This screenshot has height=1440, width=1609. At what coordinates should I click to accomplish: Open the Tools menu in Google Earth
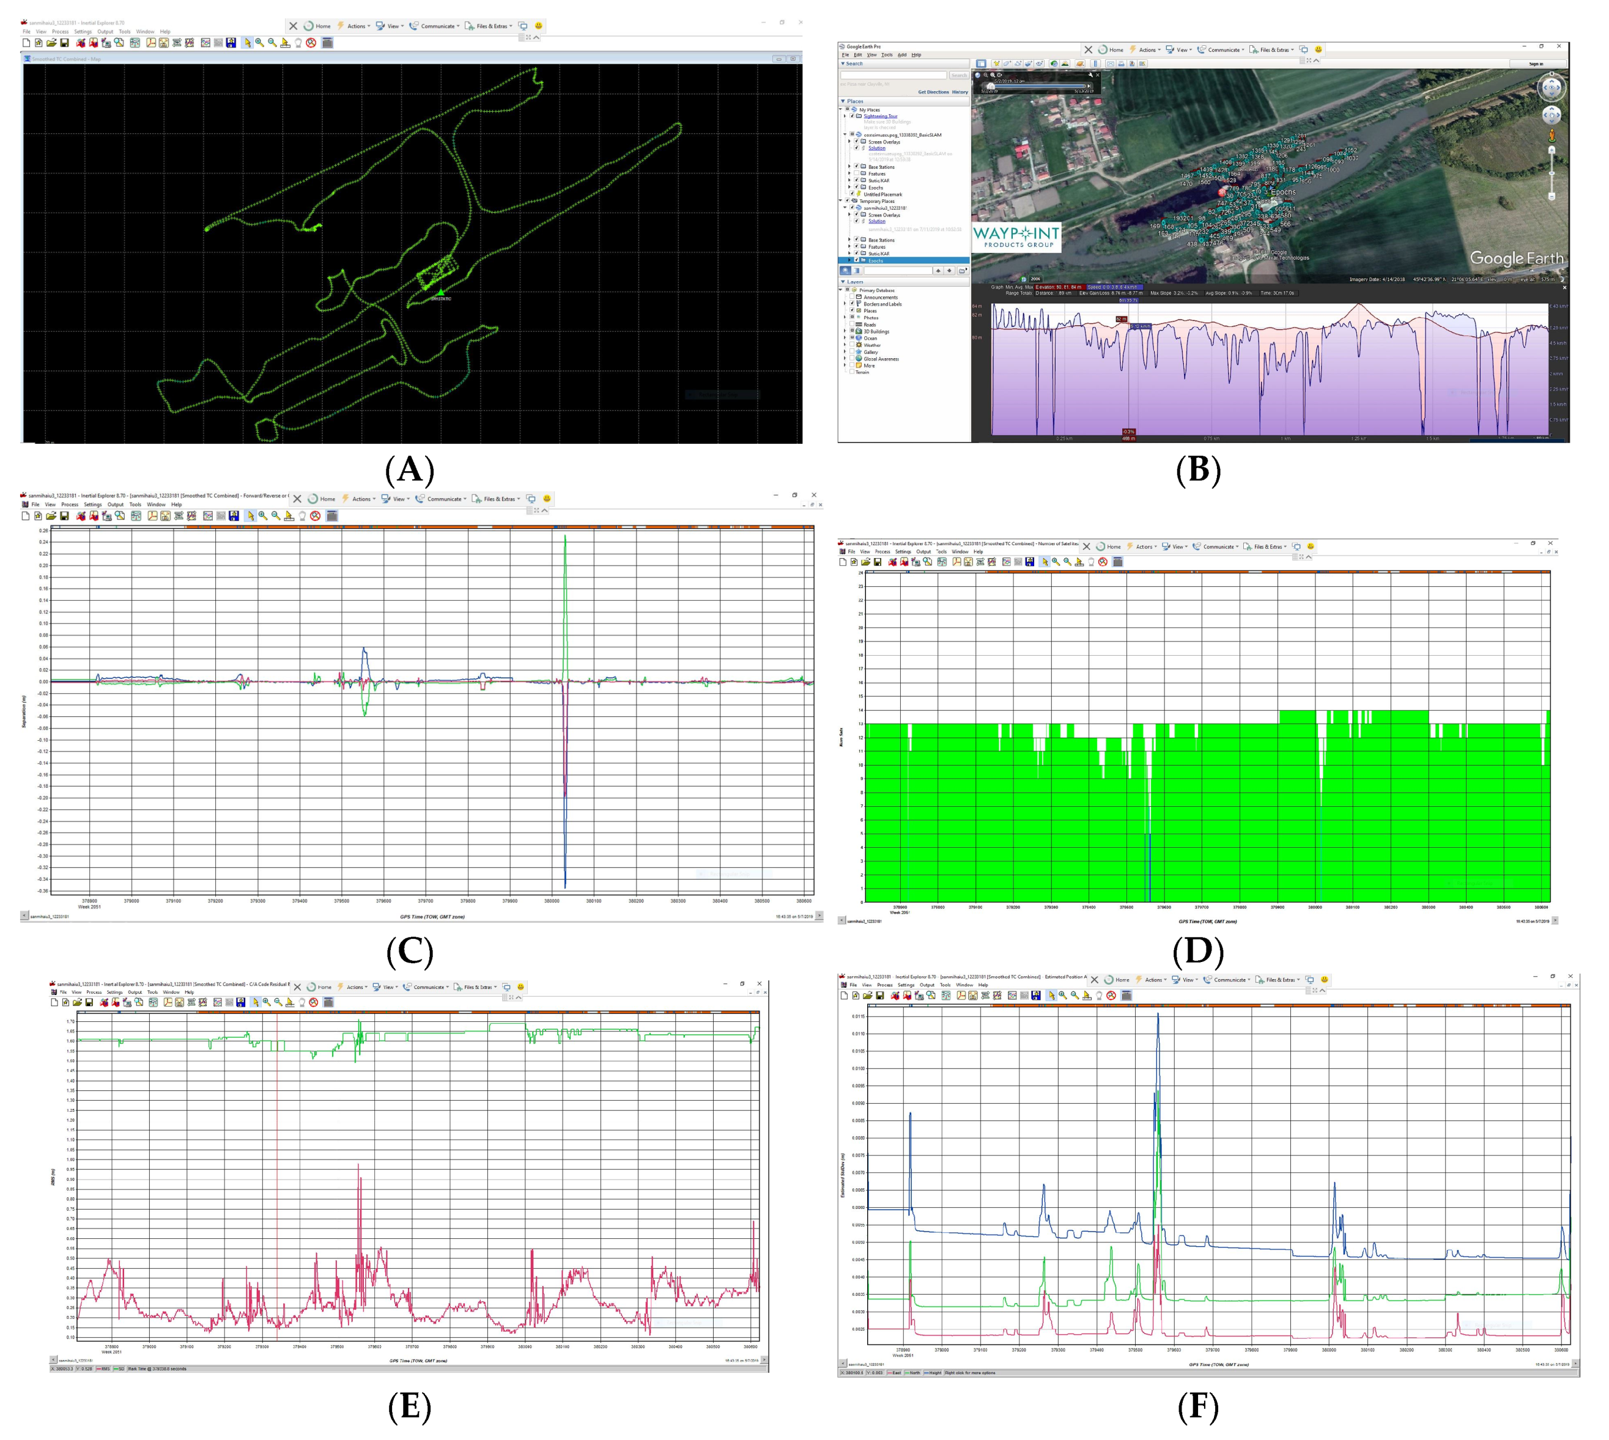coord(887,56)
